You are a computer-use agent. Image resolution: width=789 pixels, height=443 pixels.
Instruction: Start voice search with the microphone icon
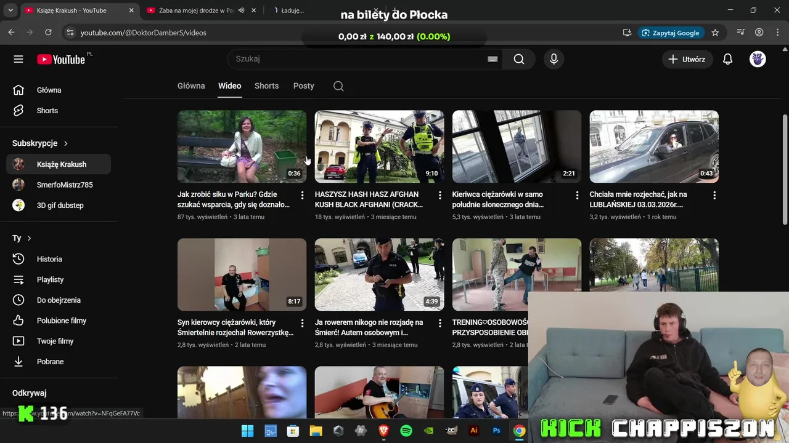point(554,59)
